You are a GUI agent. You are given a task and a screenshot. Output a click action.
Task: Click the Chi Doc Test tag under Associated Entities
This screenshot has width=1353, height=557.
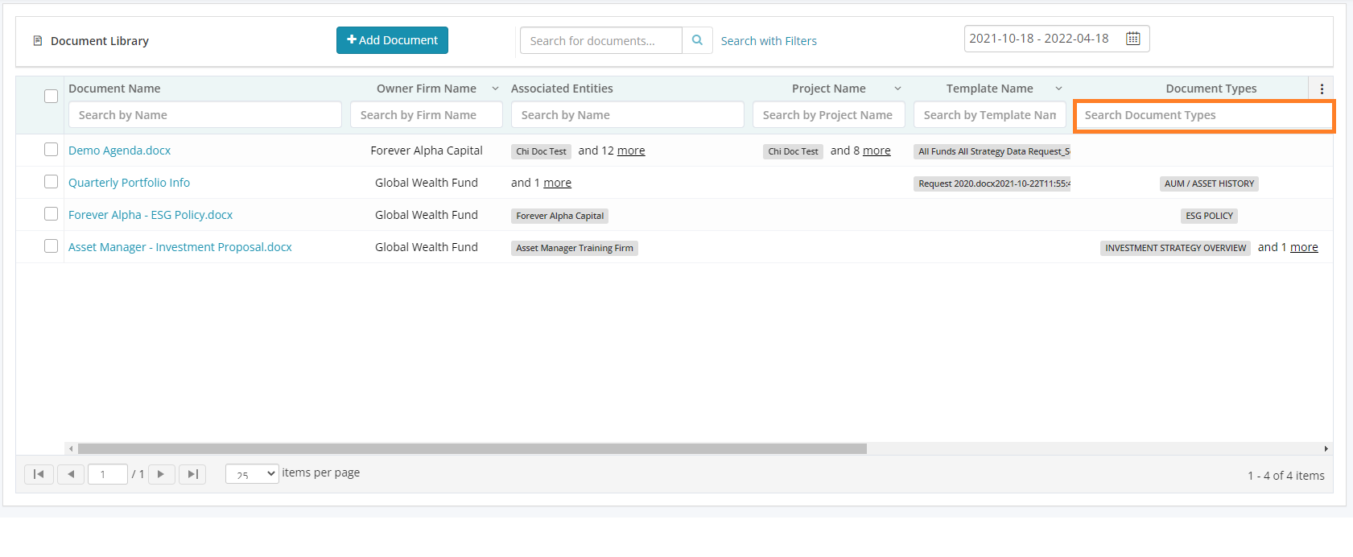[541, 151]
